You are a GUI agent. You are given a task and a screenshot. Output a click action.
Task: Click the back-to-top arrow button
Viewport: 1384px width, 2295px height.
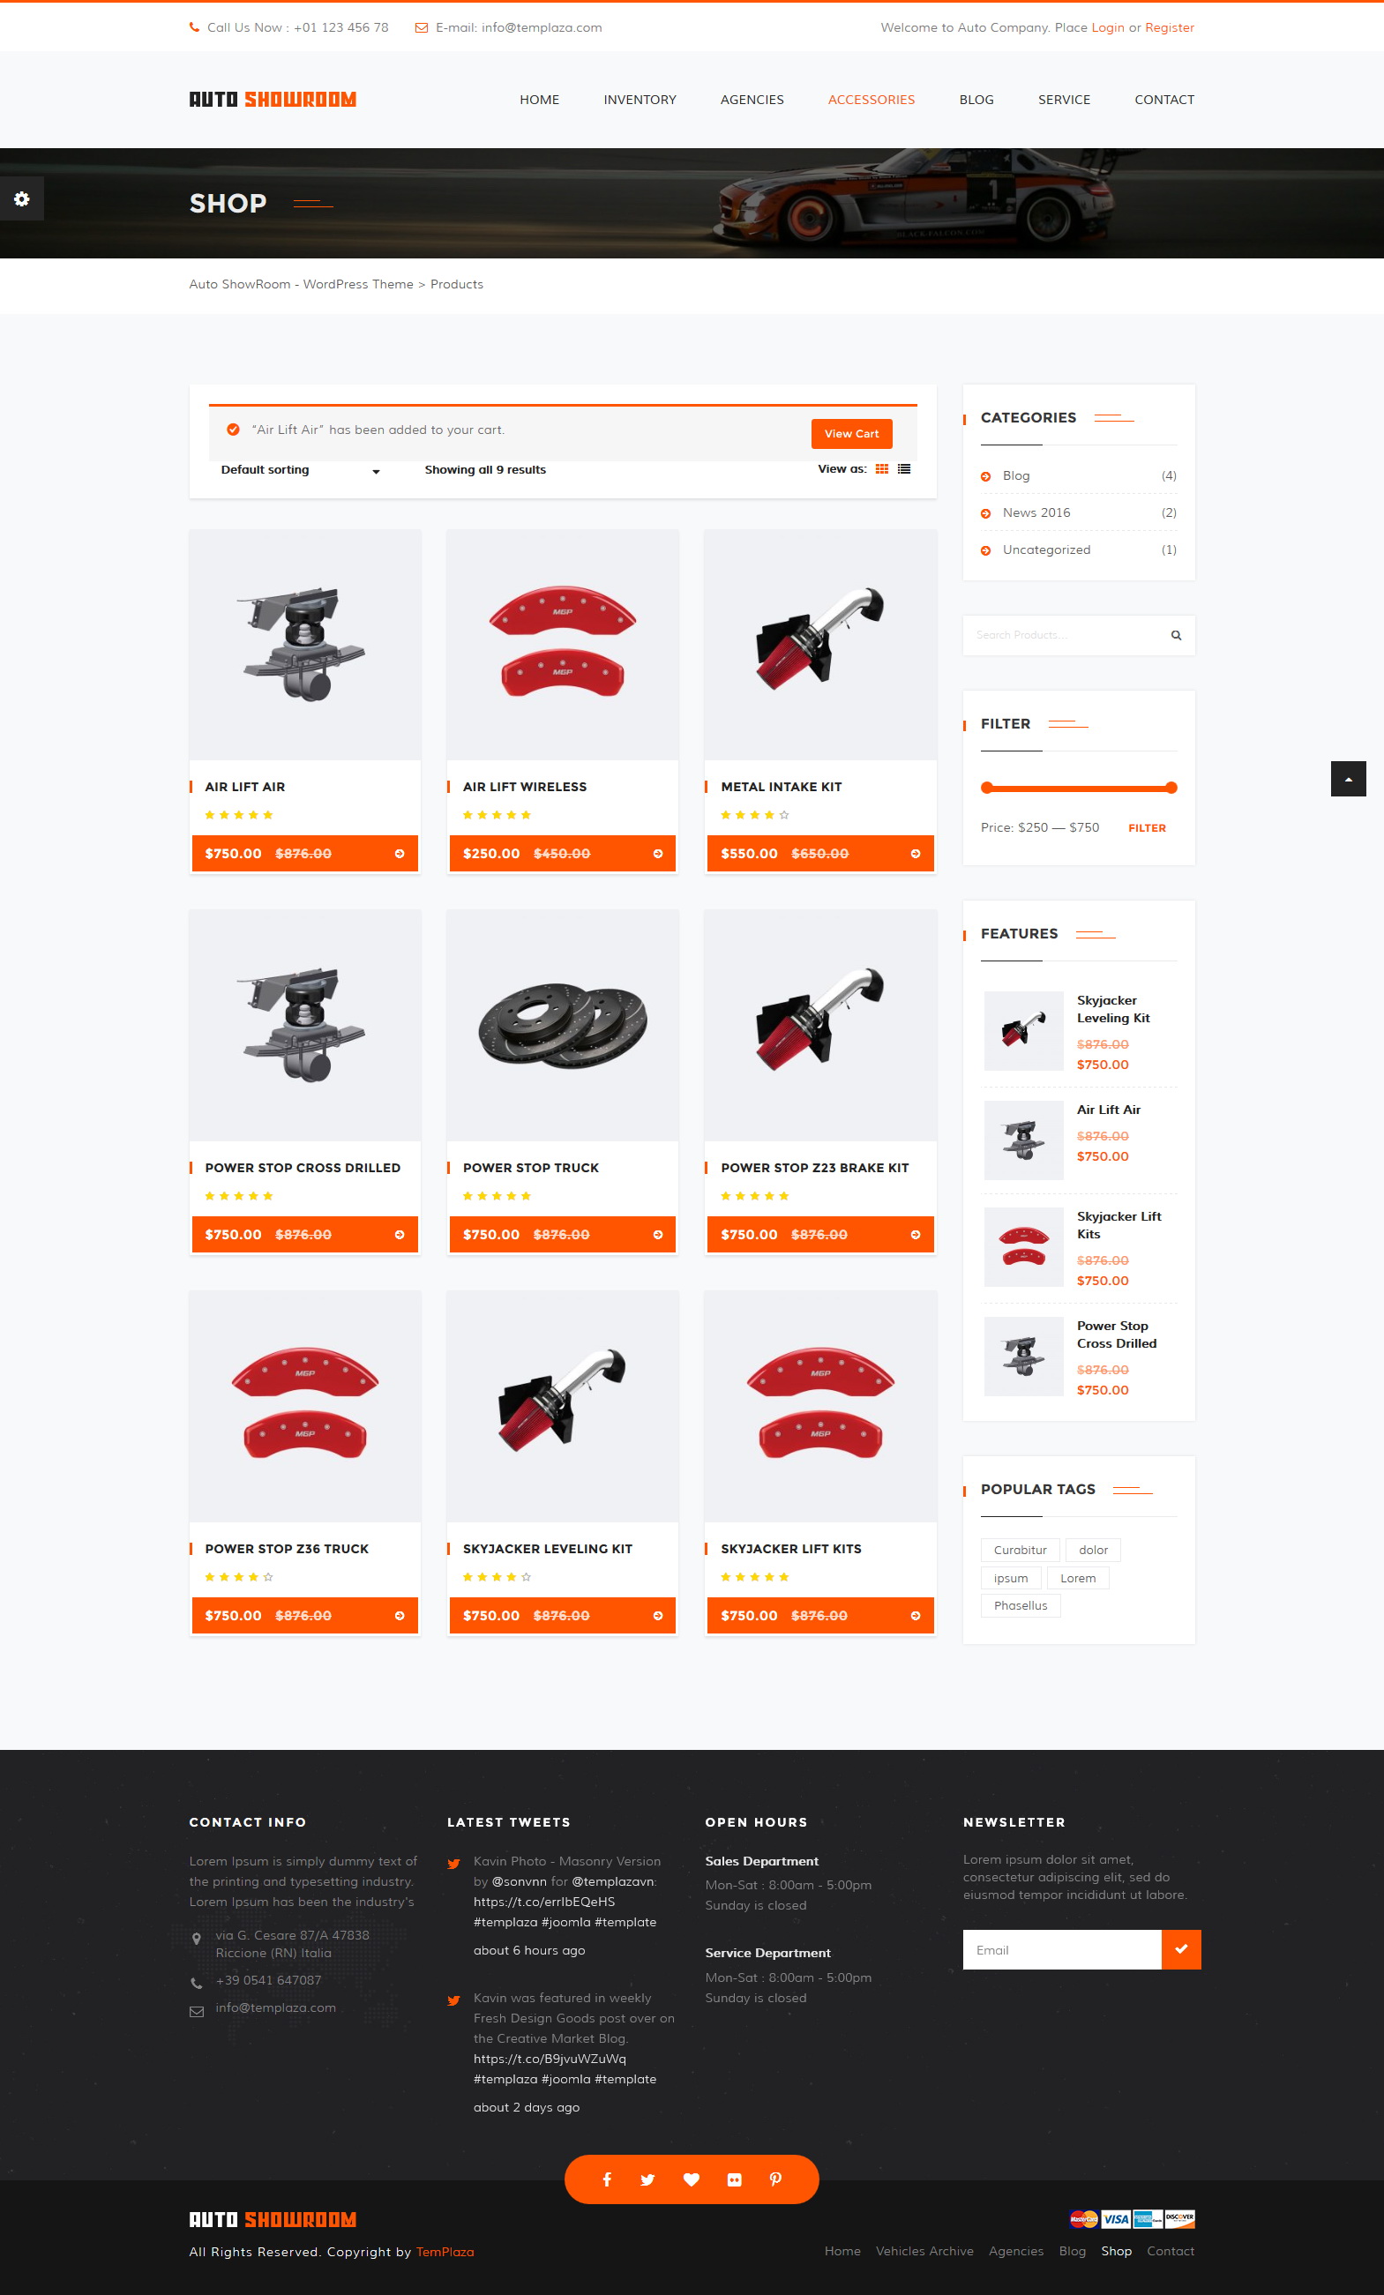[1348, 779]
